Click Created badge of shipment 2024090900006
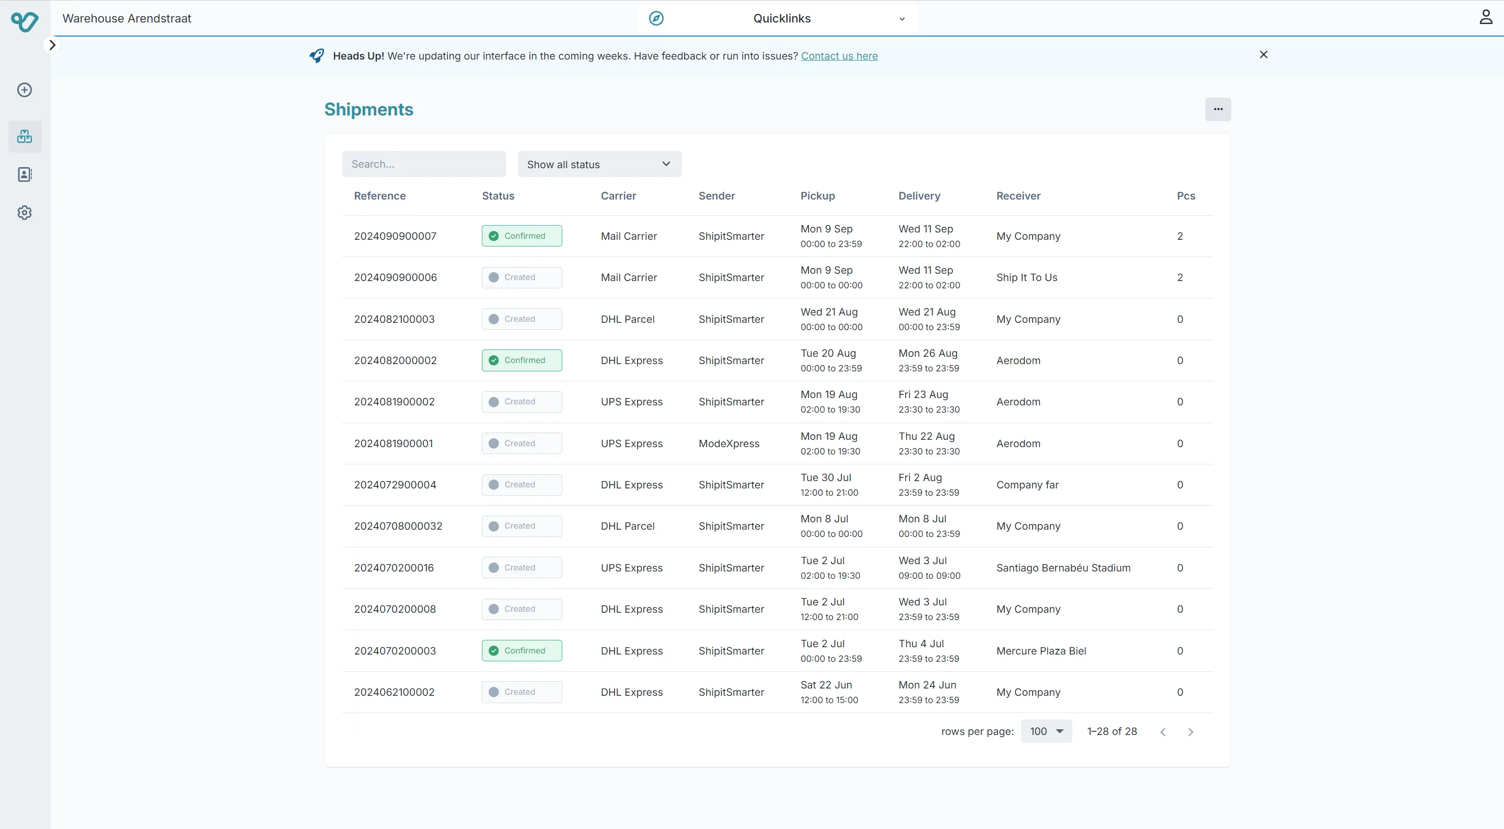 click(522, 277)
